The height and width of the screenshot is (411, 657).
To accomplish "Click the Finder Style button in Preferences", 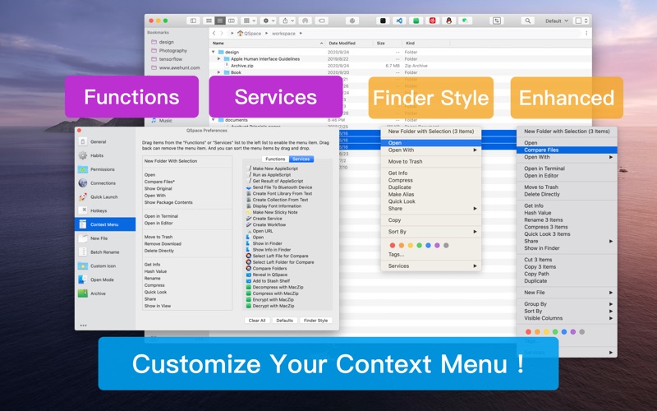I will pos(316,321).
